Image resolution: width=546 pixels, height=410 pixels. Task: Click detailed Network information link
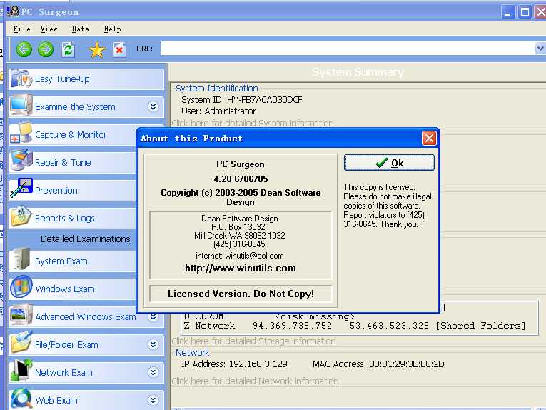pyautogui.click(x=256, y=381)
